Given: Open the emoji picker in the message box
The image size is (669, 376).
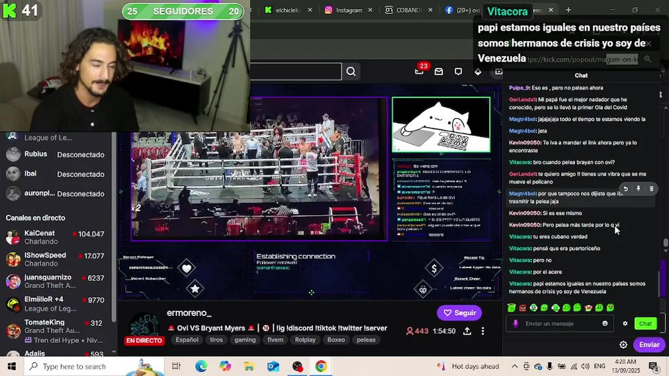Looking at the screenshot, I should click(x=605, y=323).
